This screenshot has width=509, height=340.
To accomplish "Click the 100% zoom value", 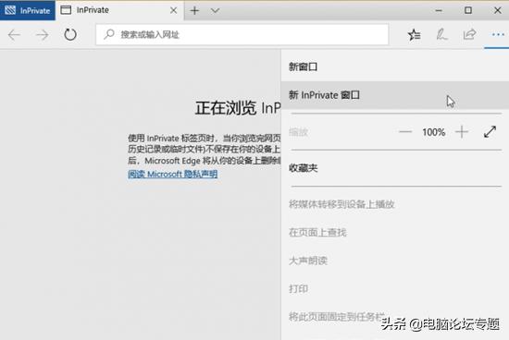I will (x=433, y=132).
